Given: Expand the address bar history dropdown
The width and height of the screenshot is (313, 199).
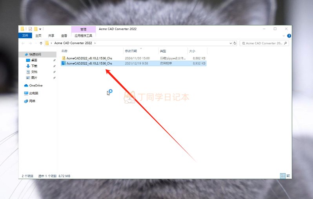Looking at the screenshot, I should (x=231, y=43).
